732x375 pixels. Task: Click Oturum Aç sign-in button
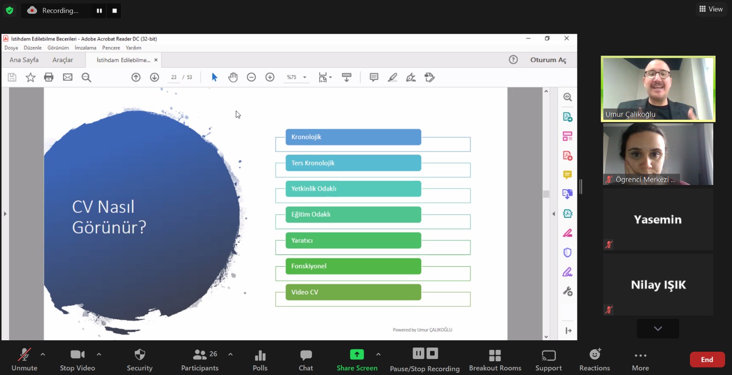point(548,60)
